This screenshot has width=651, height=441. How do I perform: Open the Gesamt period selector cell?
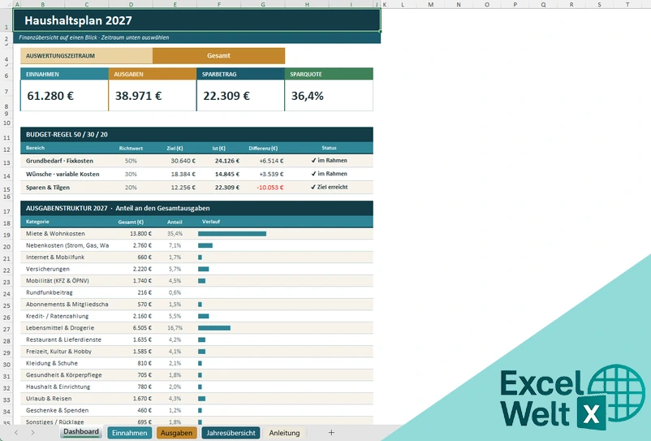[x=219, y=56]
